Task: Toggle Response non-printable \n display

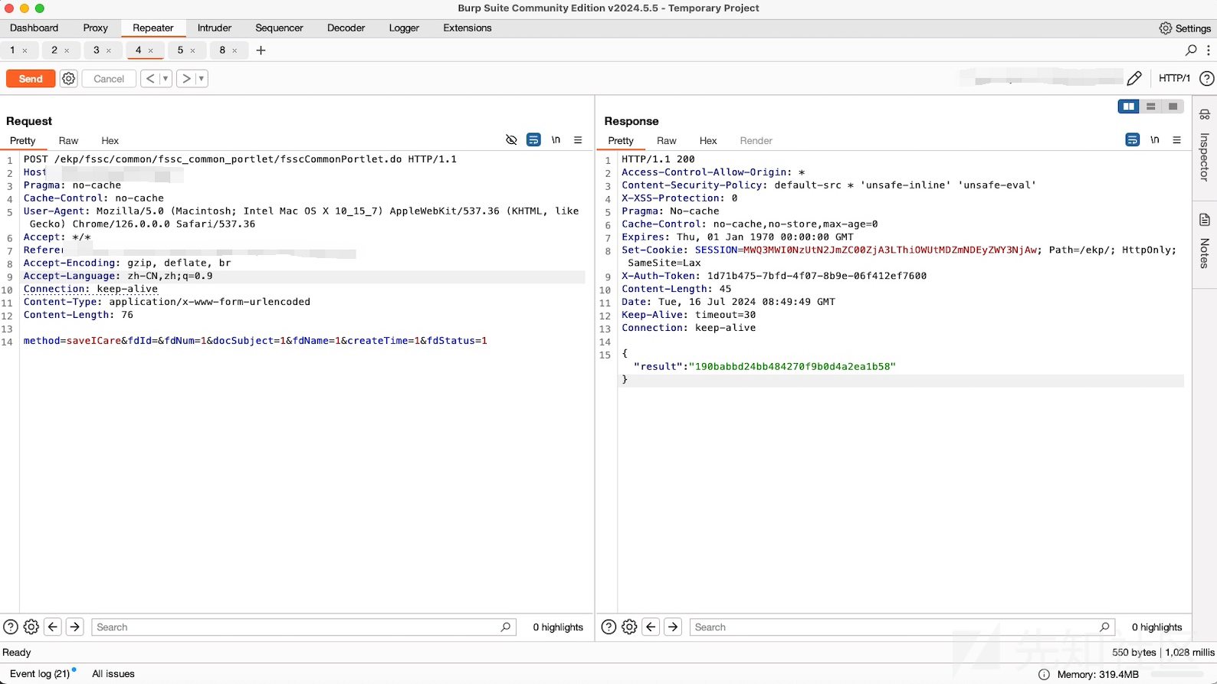Action: coord(1154,139)
